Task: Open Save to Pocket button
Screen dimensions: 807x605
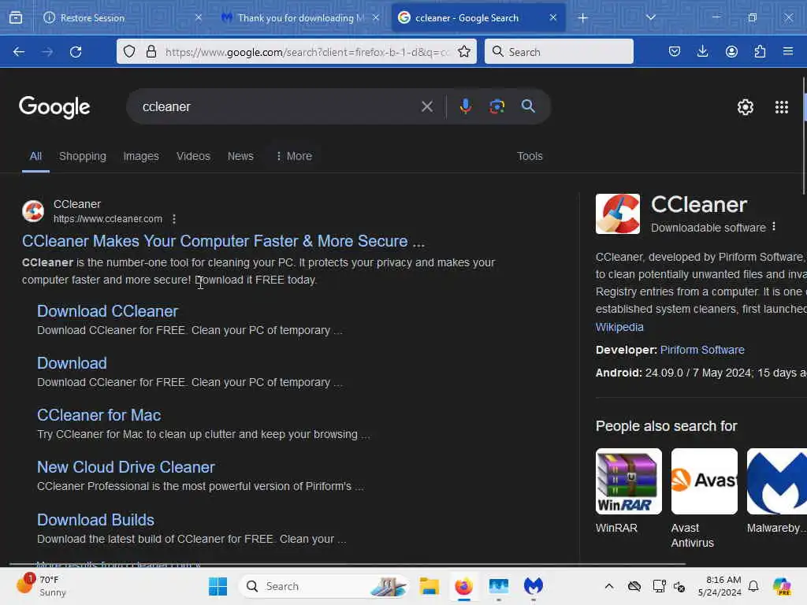Action: 675,52
